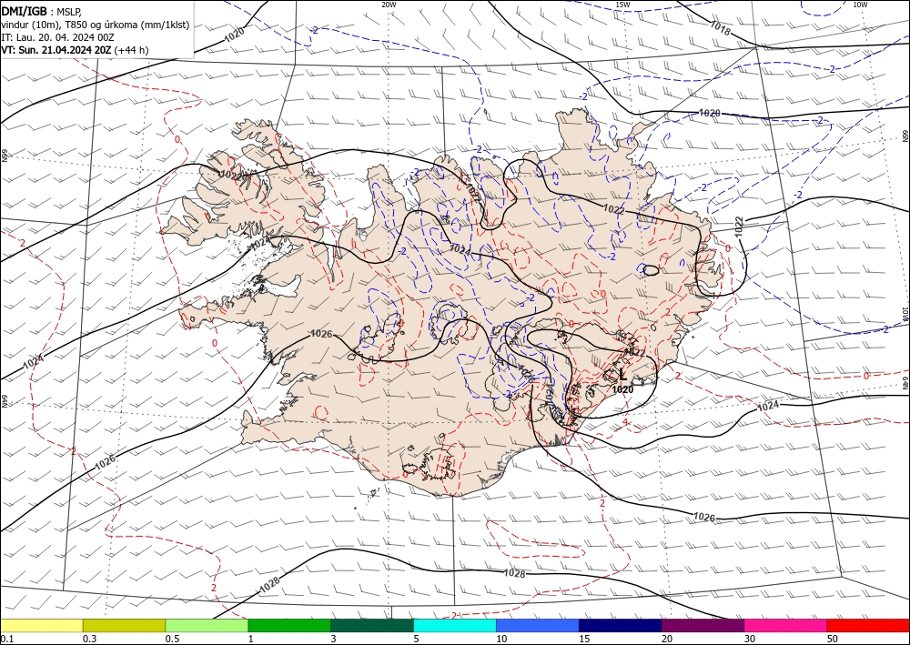Click the red 50+ legend swatch

pos(868,625)
